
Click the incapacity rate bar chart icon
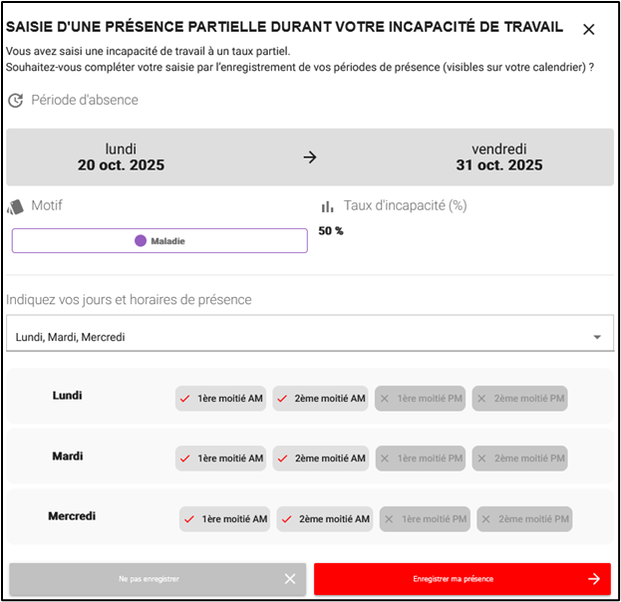tap(327, 206)
